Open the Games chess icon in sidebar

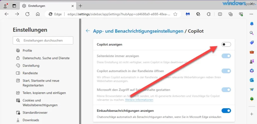[252, 61]
